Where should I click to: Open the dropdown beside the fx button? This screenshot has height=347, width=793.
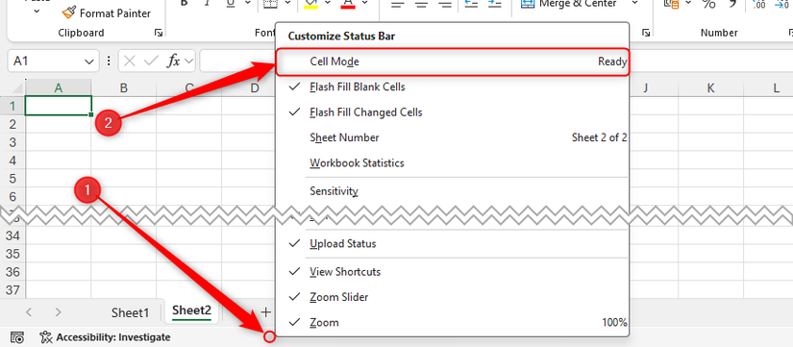(x=189, y=62)
